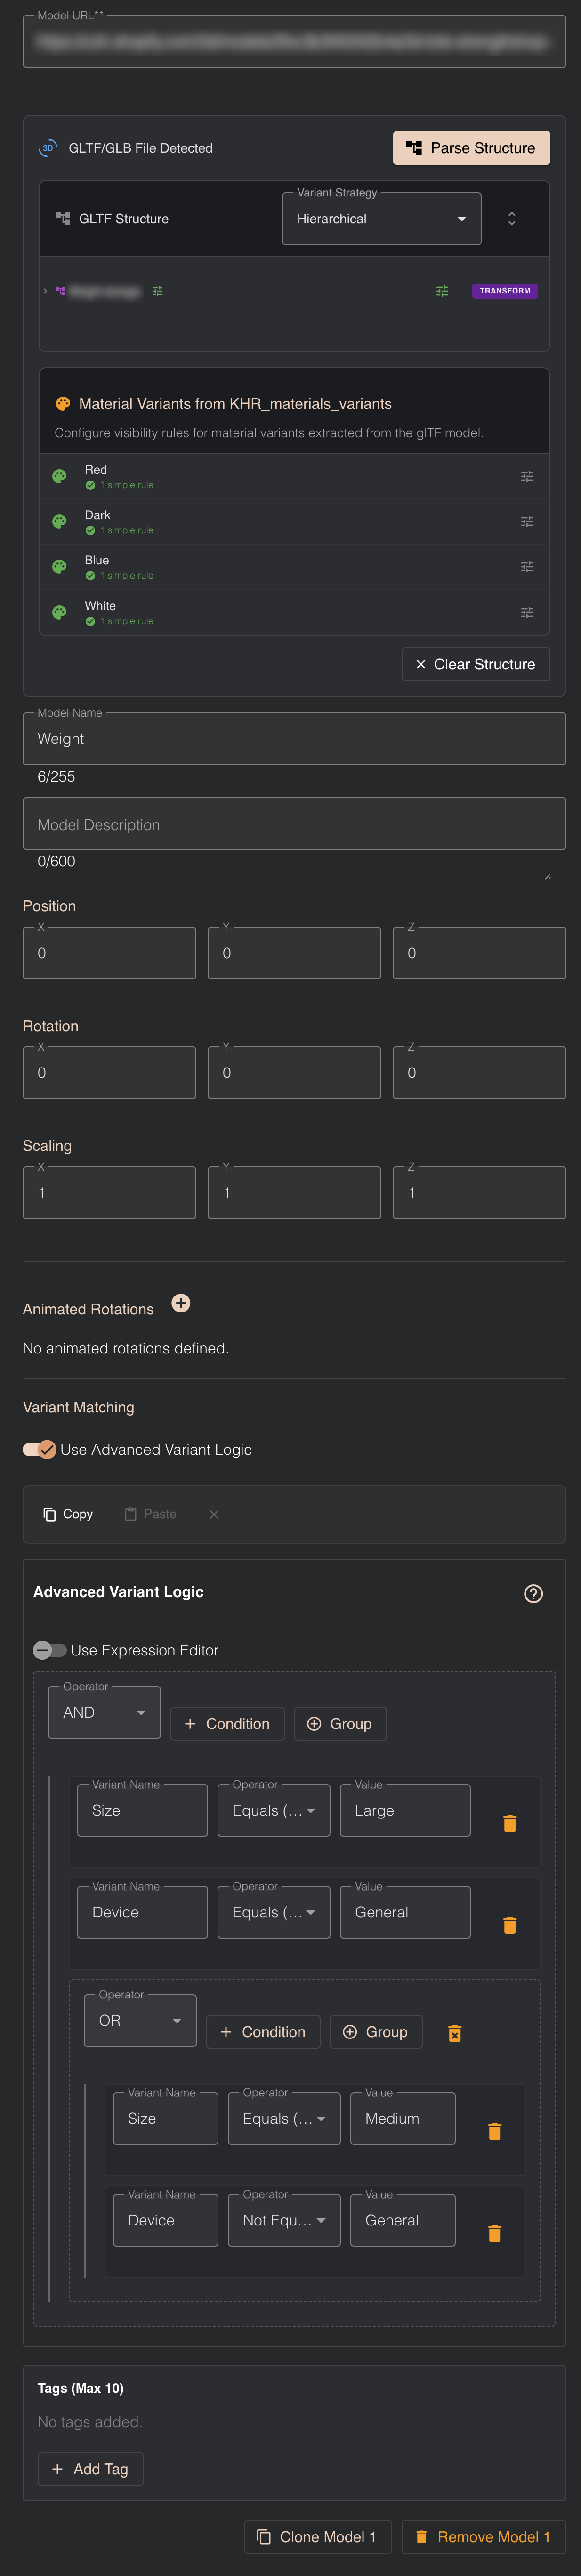This screenshot has width=581, height=2576.
Task: Delete the Size Equals Large condition
Action: (x=510, y=1823)
